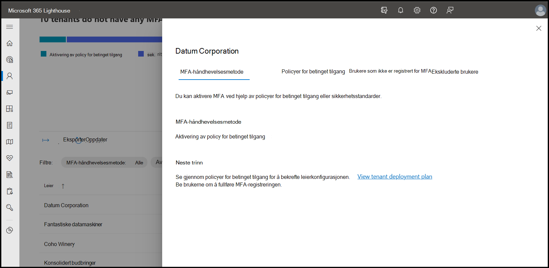Open the Service health heart icon
This screenshot has height=268, width=549.
point(10,158)
